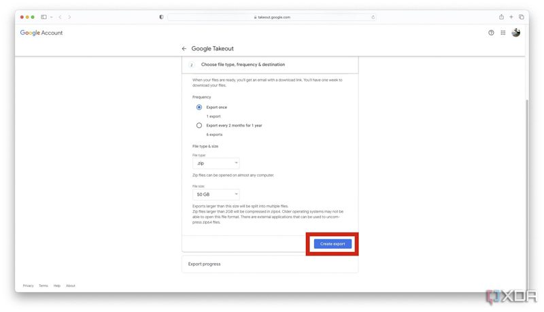Click the '6 exports' text
Image resolution: width=544 pixels, height=312 pixels.
pyautogui.click(x=214, y=134)
